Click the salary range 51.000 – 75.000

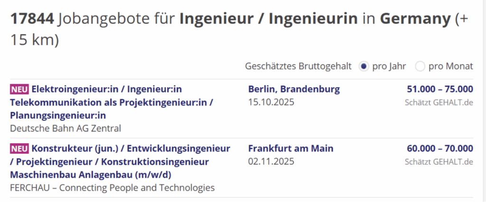(x=439, y=89)
